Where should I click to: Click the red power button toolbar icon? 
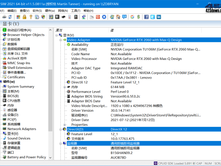tap(98, 17)
